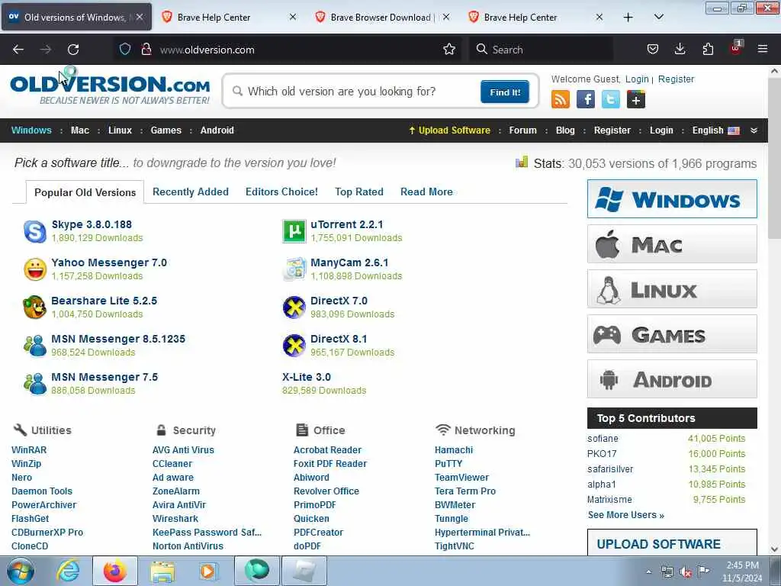781x586 pixels.
Task: Click See More Users link
Action: point(625,515)
